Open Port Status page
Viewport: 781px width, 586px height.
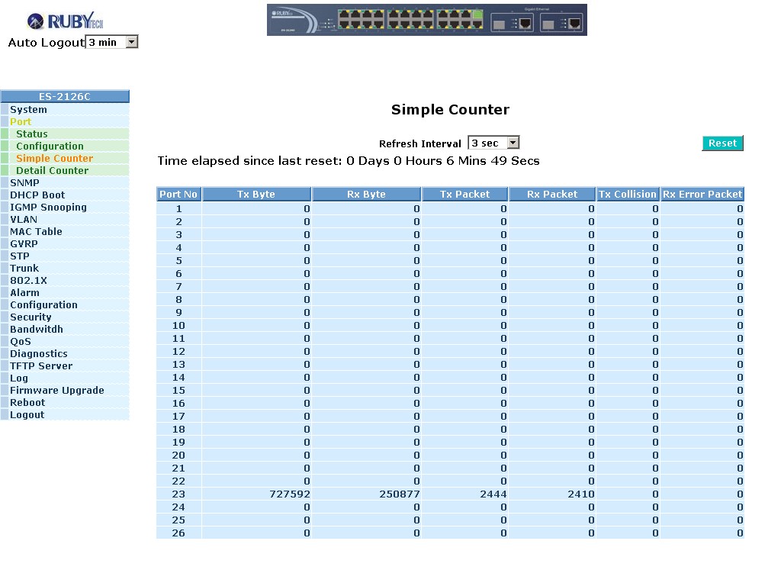[x=32, y=134]
